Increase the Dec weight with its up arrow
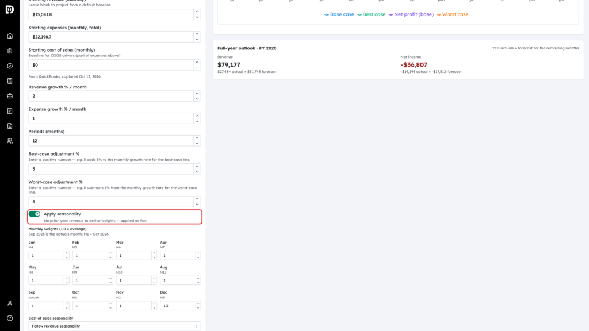The width and height of the screenshot is (589, 331). [x=198, y=303]
